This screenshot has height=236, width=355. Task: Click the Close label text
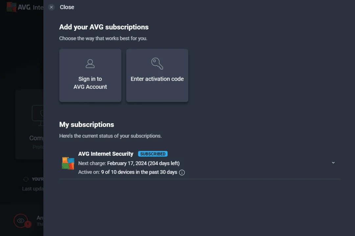coord(67,7)
